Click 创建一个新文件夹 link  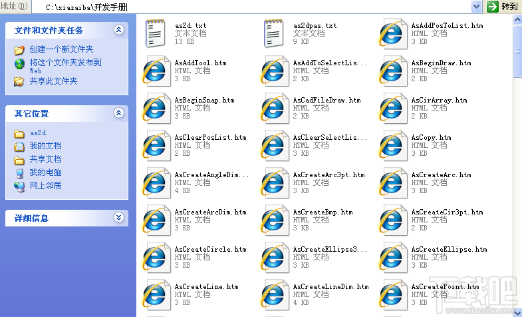tap(61, 49)
